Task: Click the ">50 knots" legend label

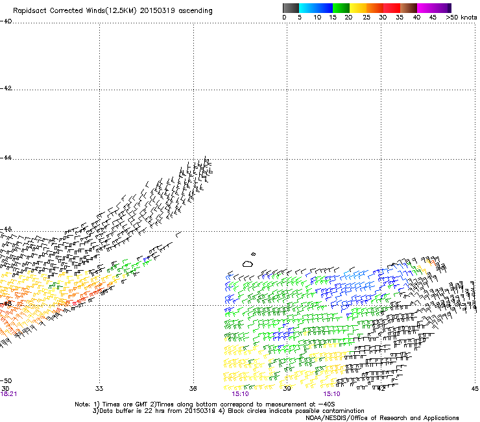Action: point(461,18)
